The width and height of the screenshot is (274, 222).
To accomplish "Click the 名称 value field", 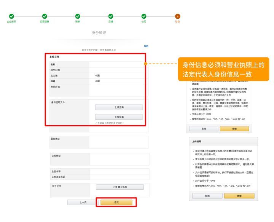I will point(118,64).
